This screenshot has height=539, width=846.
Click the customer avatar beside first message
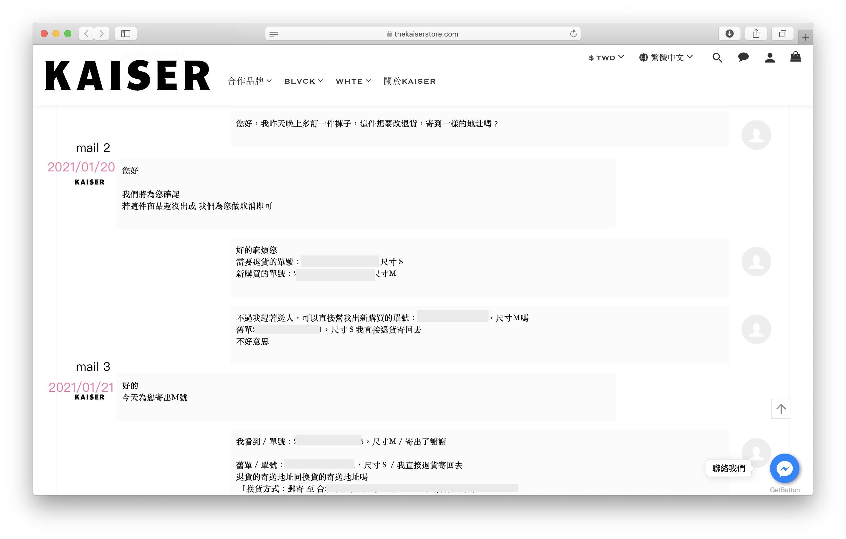tap(756, 135)
